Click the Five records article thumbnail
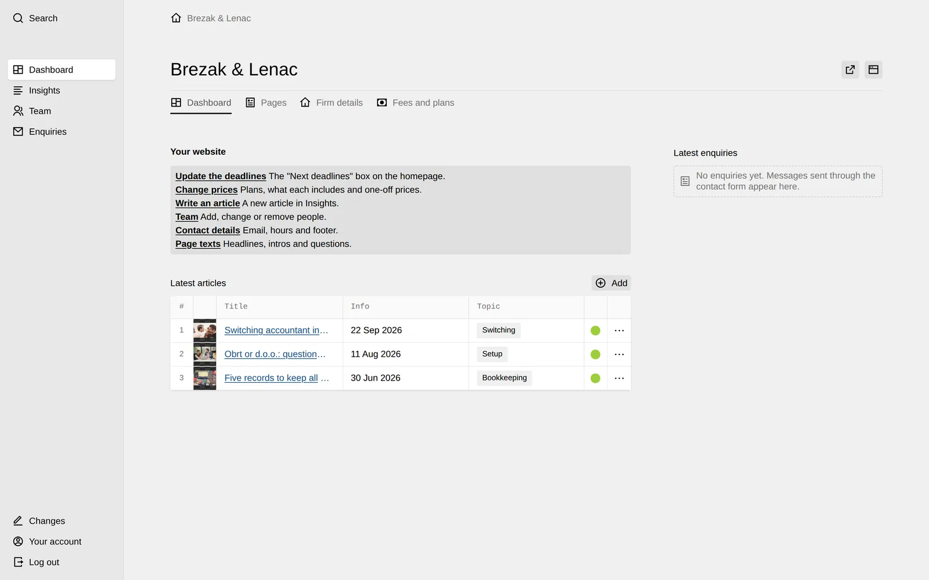The image size is (929, 580). [x=204, y=378]
